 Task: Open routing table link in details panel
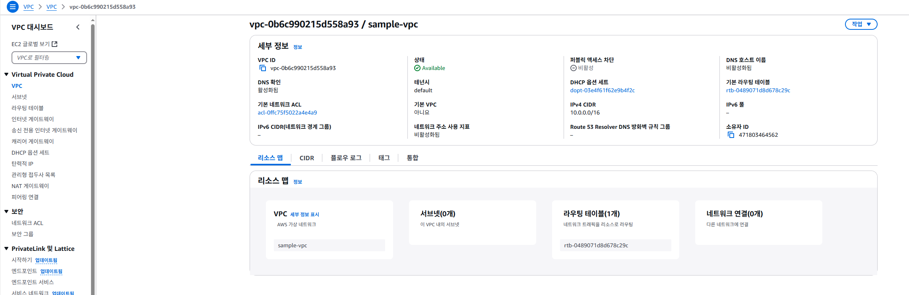(758, 90)
